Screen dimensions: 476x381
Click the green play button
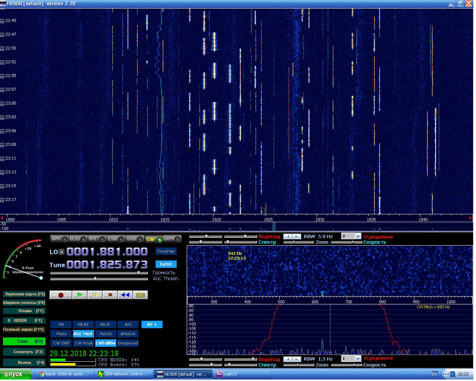(80, 295)
